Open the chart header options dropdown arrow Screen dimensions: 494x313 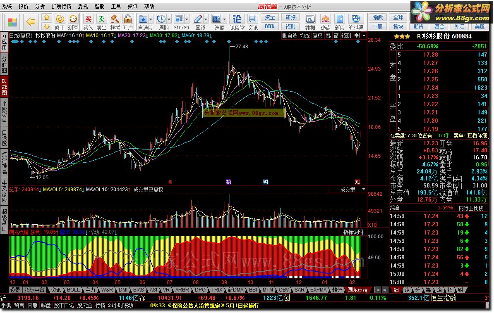pyautogui.click(x=364, y=36)
